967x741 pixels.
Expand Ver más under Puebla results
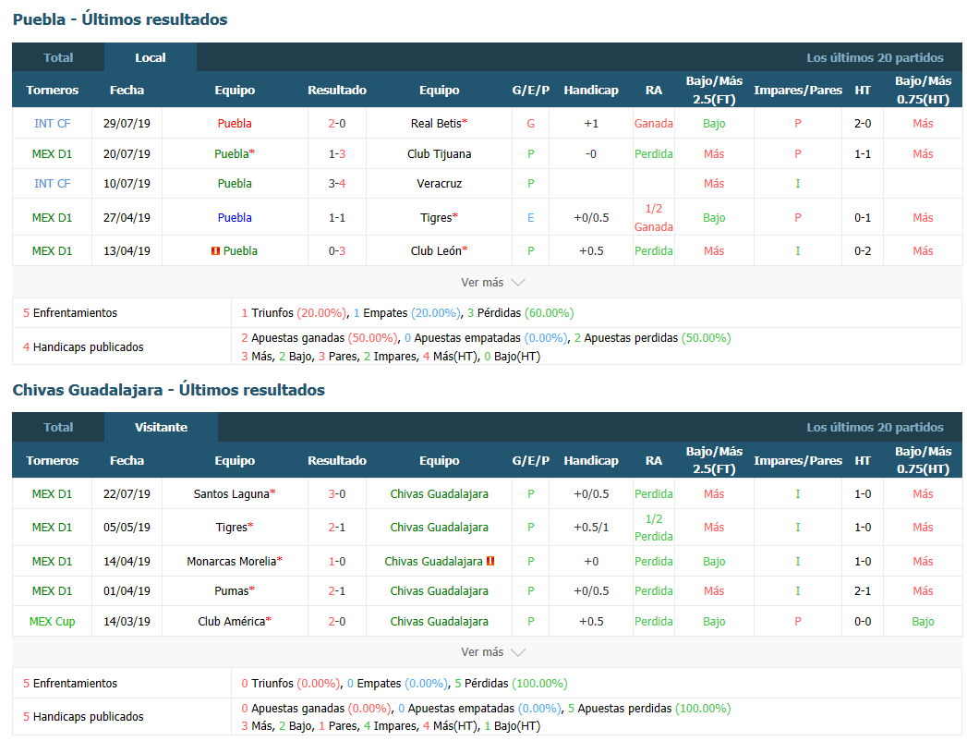pyautogui.click(x=493, y=282)
